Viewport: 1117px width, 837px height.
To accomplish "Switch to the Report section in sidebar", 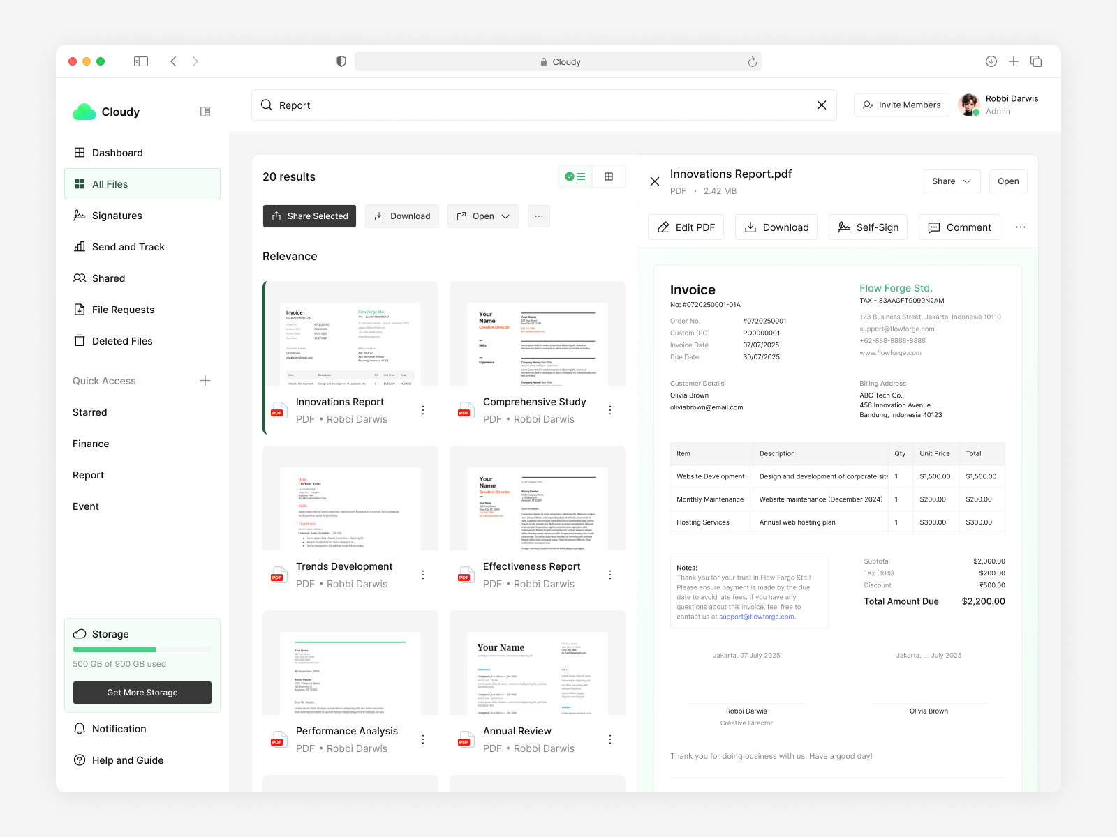I will pyautogui.click(x=88, y=475).
